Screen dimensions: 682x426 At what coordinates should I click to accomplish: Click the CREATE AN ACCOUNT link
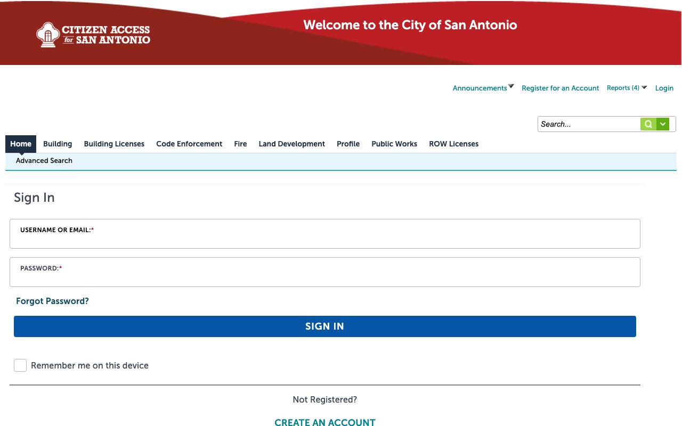point(325,422)
